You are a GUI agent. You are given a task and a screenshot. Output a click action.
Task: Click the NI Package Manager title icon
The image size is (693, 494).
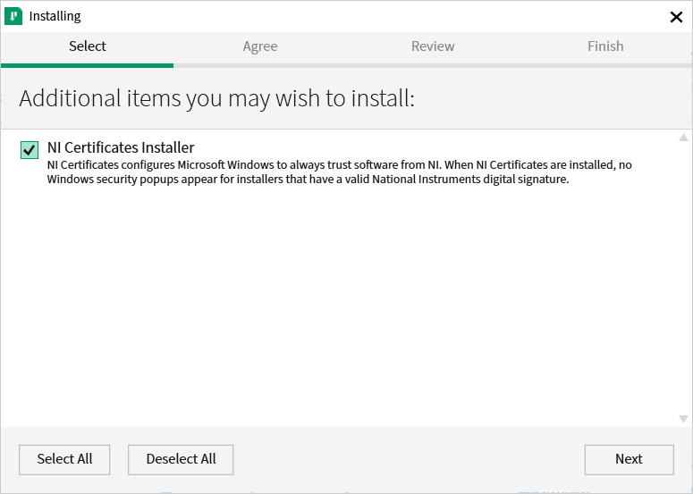pos(13,16)
